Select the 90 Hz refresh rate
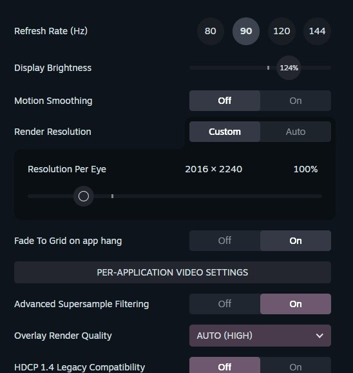Viewport: 353px width, 373px height. pyautogui.click(x=246, y=31)
